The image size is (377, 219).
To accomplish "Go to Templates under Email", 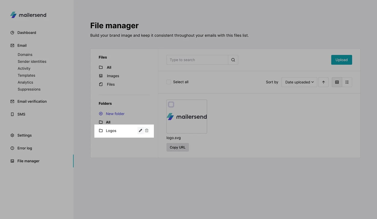I will [26, 75].
